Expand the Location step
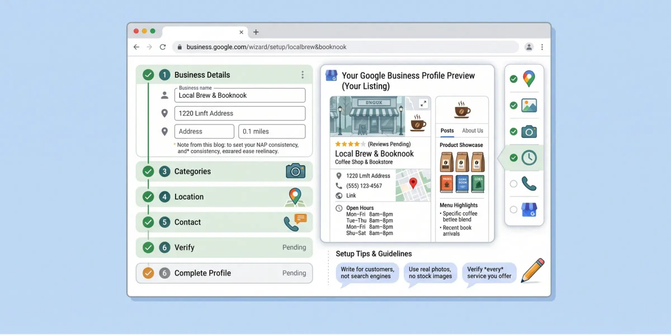671x335 pixels. point(224,197)
